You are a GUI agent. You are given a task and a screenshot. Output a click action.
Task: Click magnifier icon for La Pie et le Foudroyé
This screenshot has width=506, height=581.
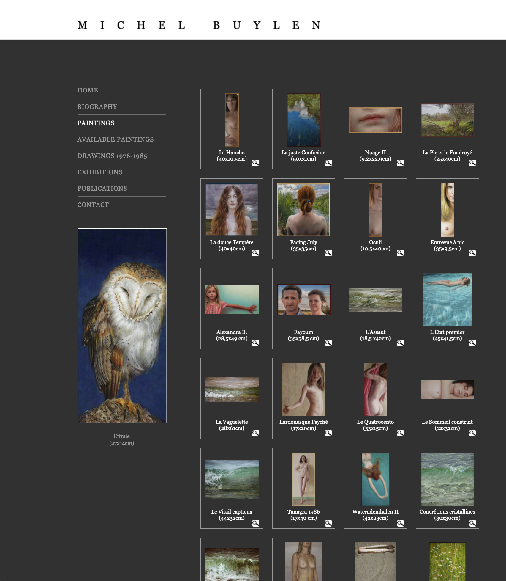pos(472,163)
